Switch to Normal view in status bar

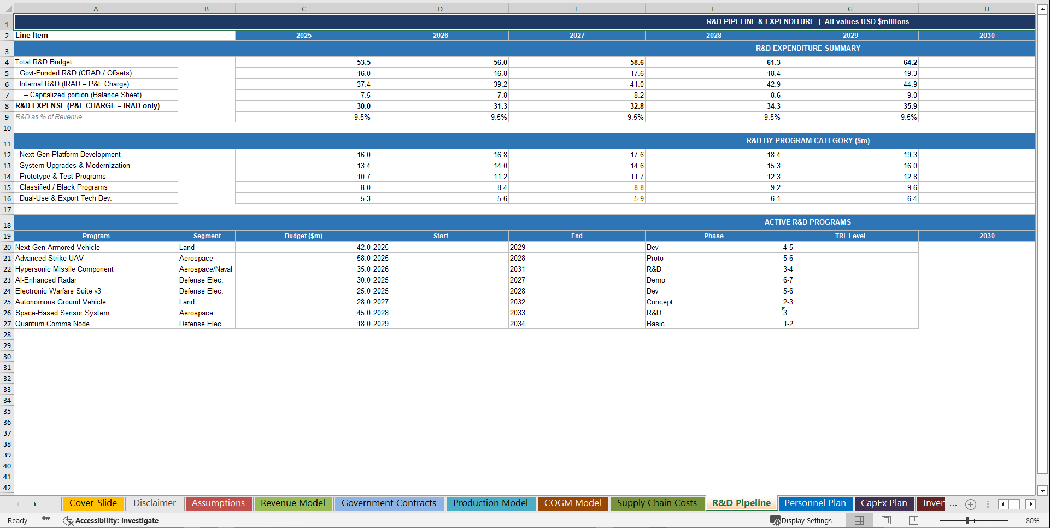859,520
